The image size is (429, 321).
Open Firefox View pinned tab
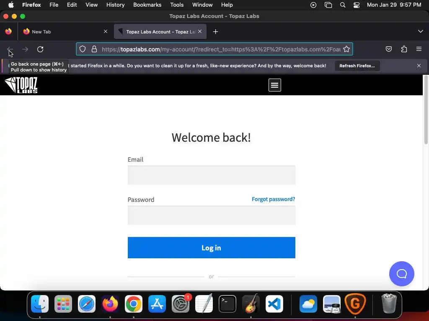click(x=8, y=32)
